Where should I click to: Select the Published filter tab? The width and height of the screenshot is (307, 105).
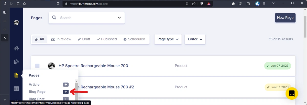(107, 39)
